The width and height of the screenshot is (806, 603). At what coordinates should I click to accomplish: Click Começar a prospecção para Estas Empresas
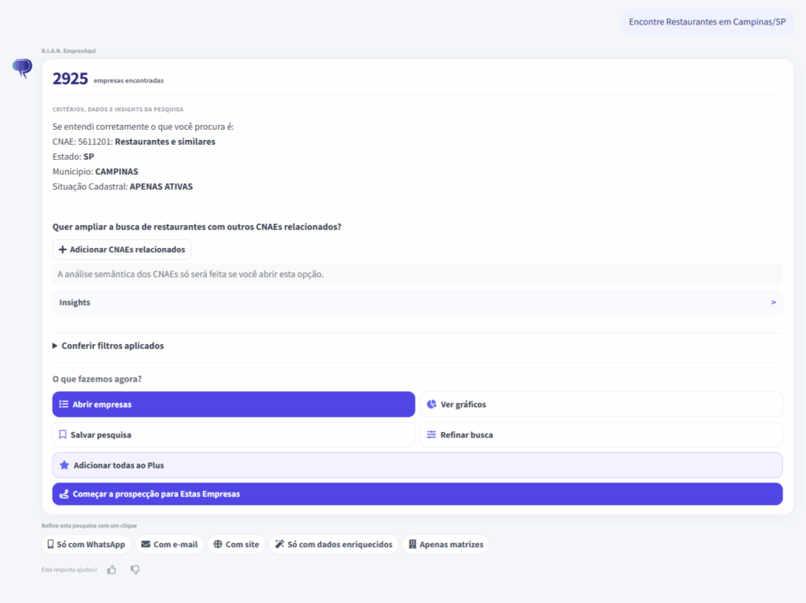point(417,494)
